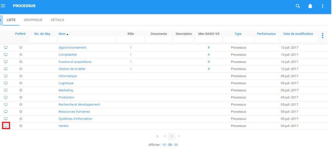Viewport: 332px width, 151px height.
Task: Mark Approvisionnement as favorite star
Action: pyautogui.click(x=21, y=47)
